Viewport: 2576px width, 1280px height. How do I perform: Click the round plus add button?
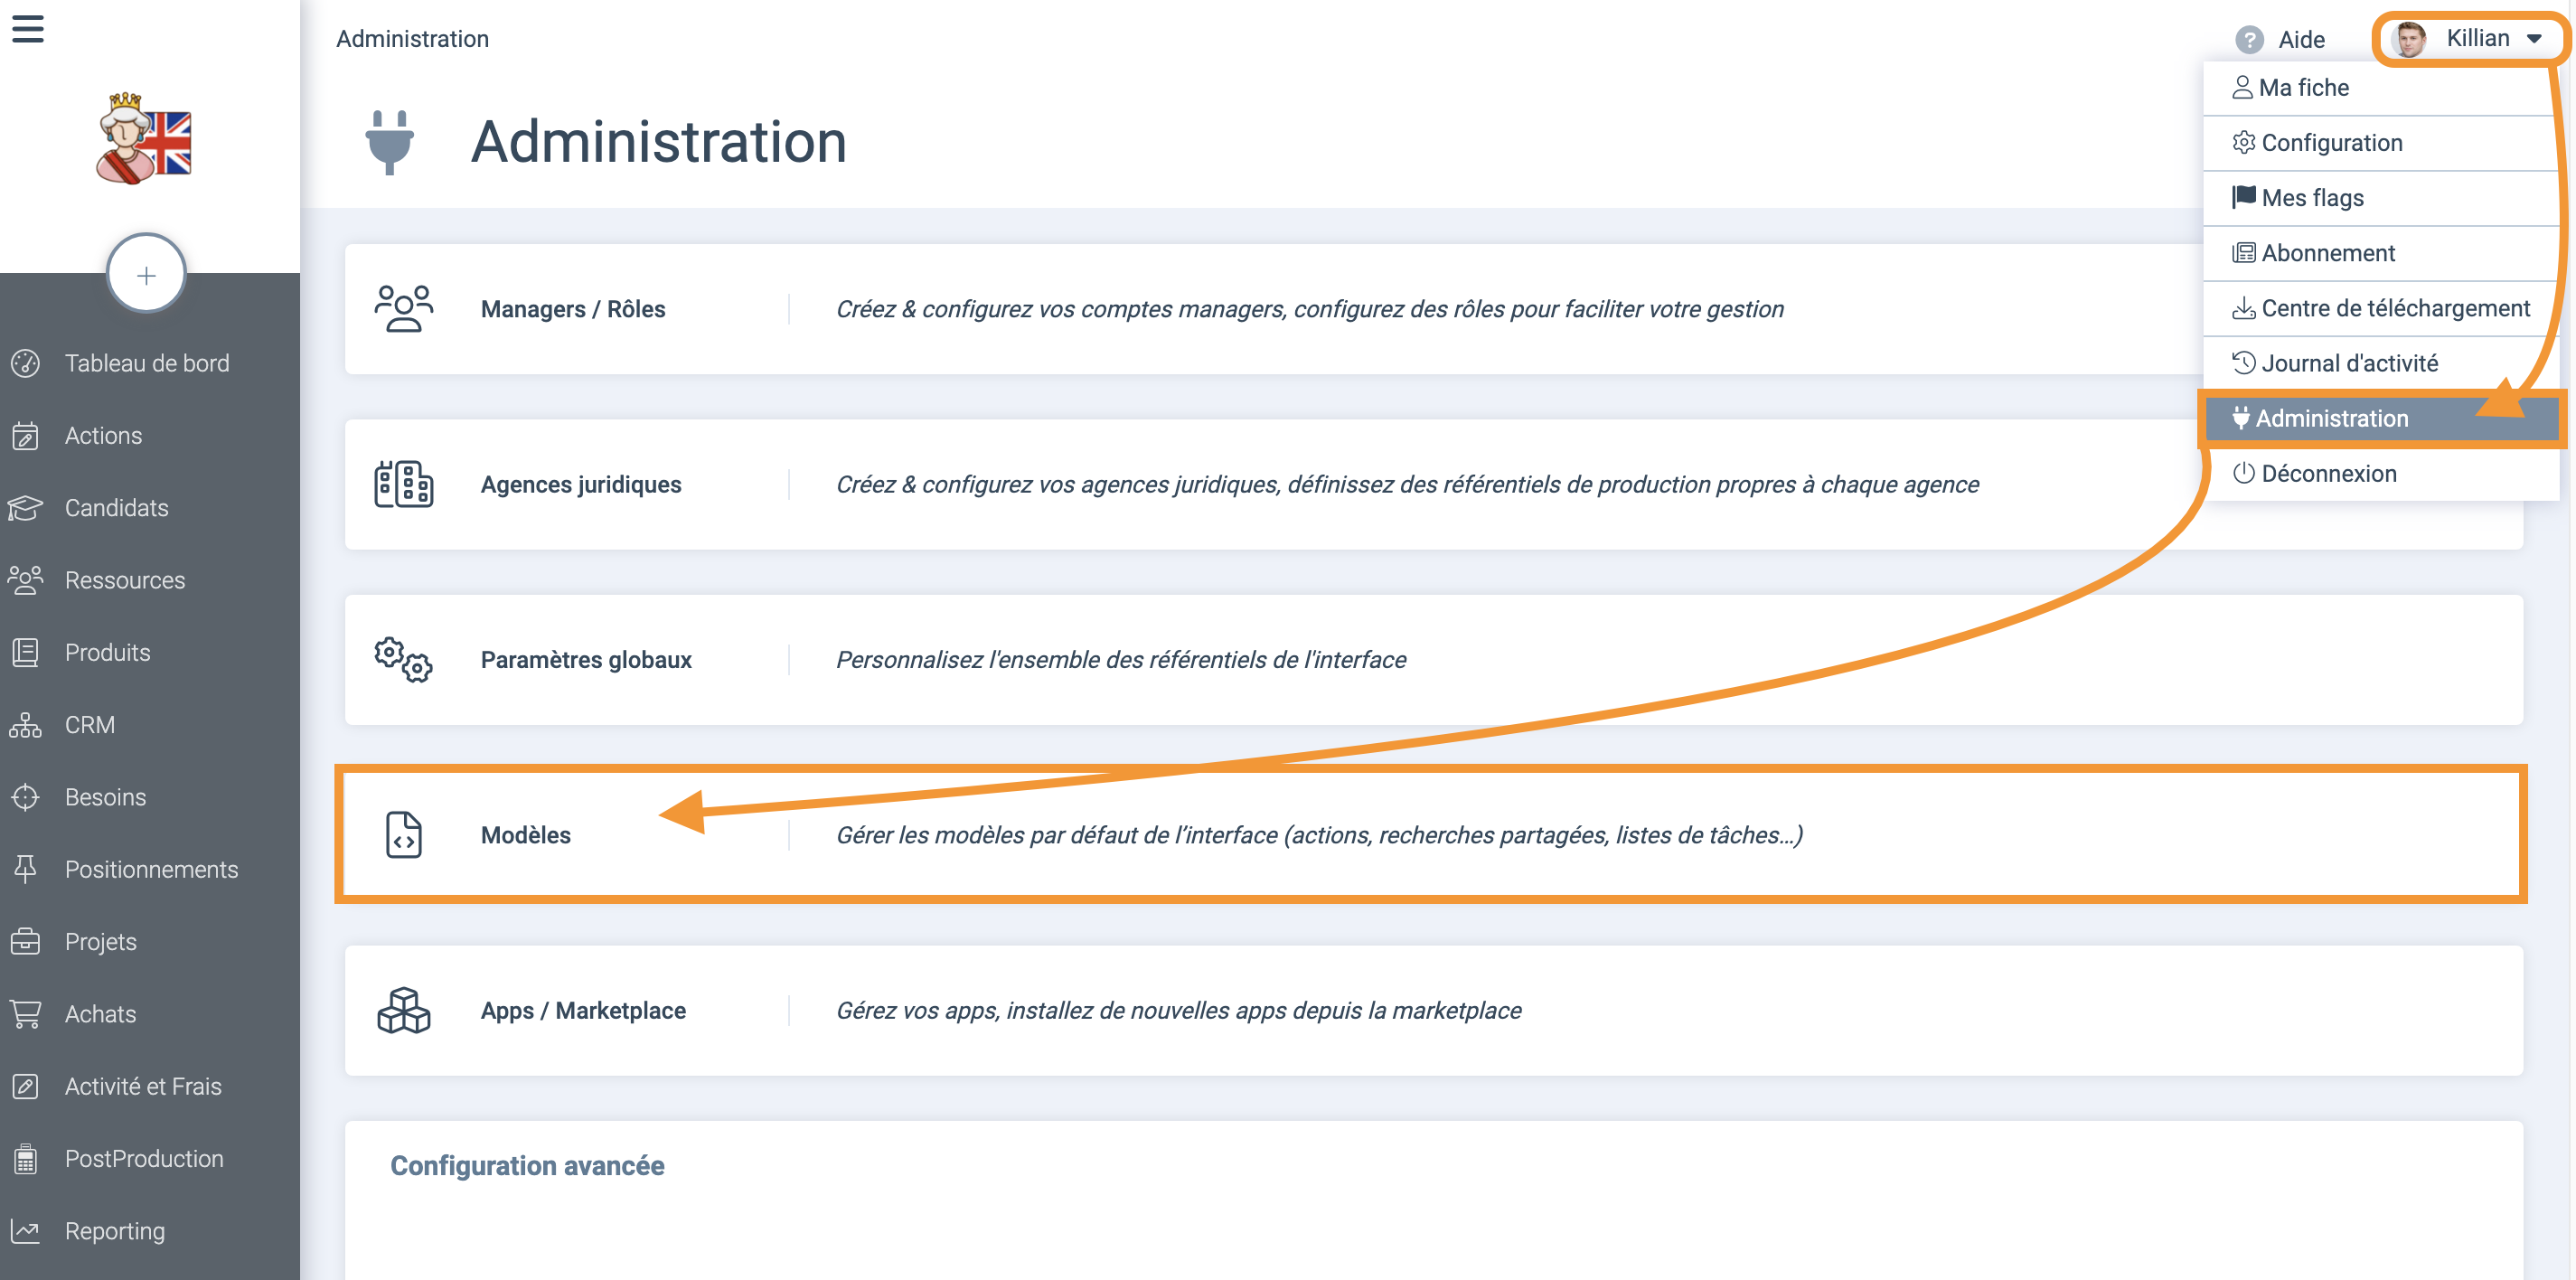click(x=146, y=274)
